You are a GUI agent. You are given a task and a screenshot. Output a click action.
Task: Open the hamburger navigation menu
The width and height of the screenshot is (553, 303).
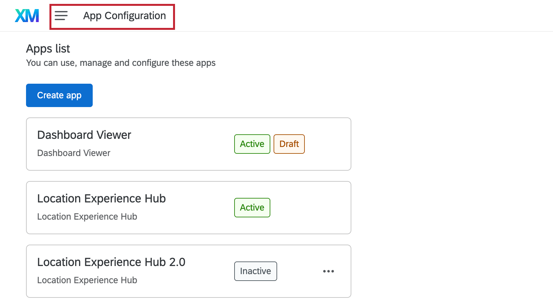click(x=61, y=16)
